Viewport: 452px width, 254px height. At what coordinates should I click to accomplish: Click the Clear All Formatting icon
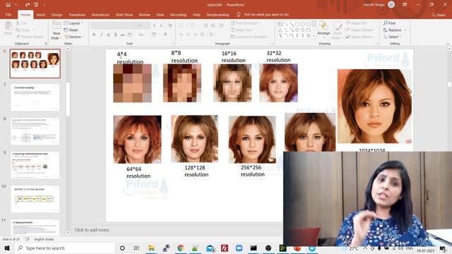tap(170, 25)
